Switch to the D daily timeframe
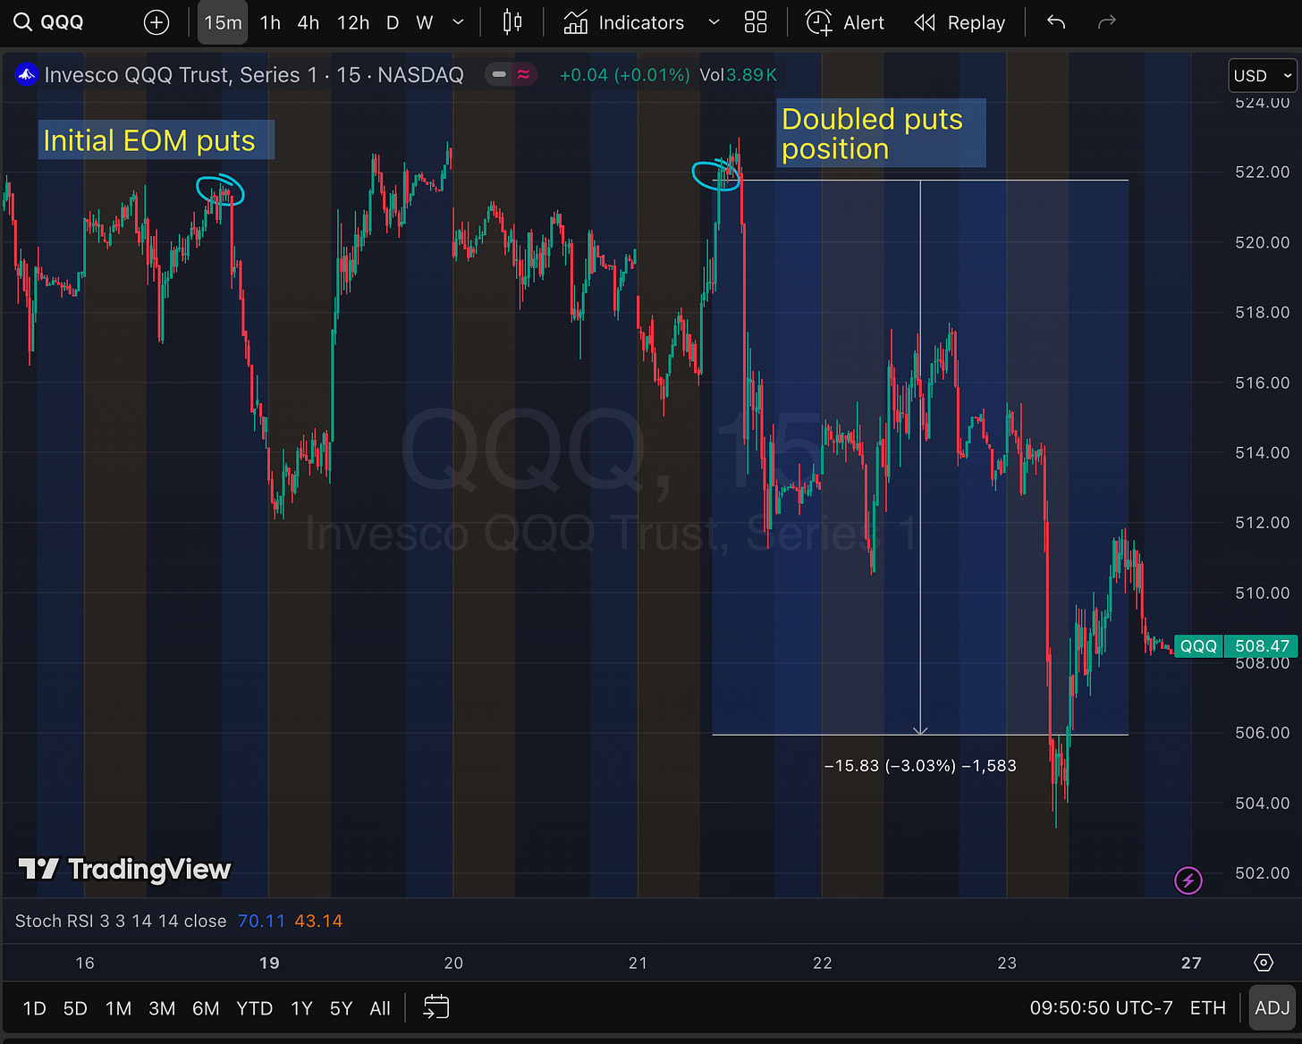The image size is (1302, 1044). click(x=393, y=22)
